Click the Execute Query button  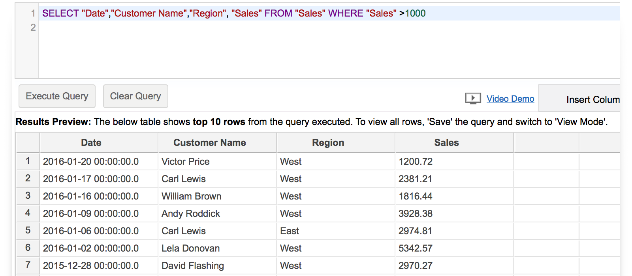click(x=57, y=96)
